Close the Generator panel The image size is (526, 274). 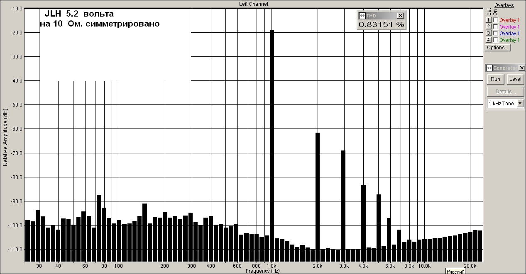click(522, 68)
